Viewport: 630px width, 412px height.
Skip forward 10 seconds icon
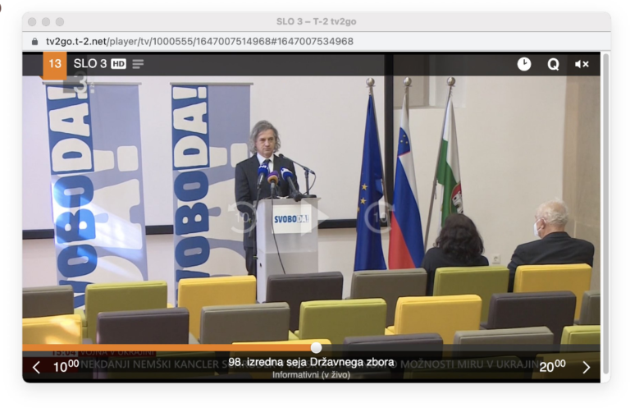coord(379,217)
